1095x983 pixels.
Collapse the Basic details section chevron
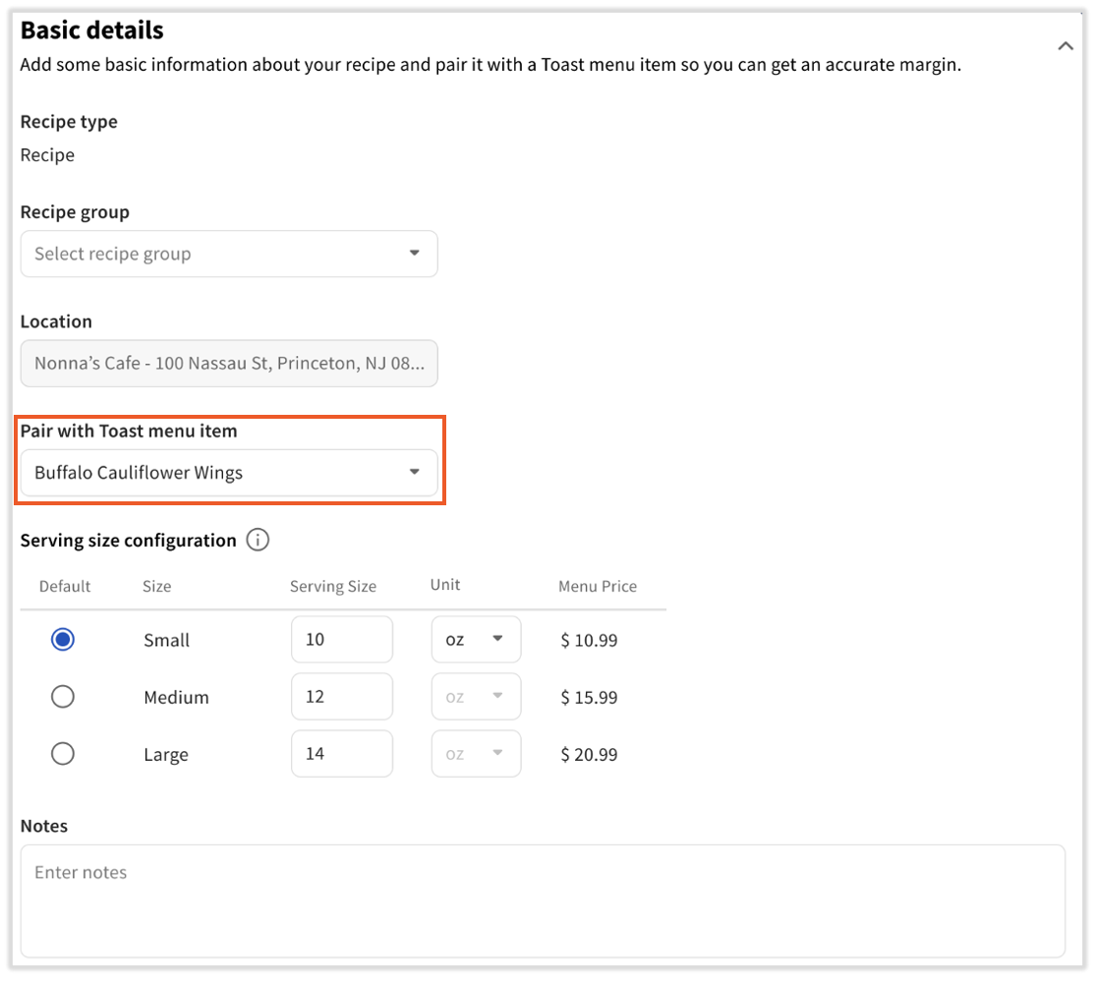tap(1065, 46)
